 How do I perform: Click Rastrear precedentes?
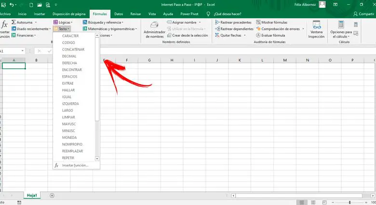pyautogui.click(x=233, y=22)
